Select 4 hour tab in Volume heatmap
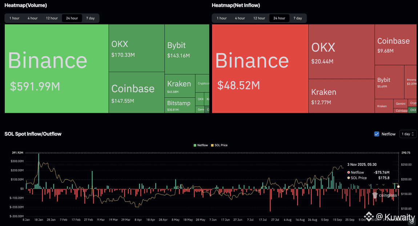The image size is (418, 226). [x=33, y=18]
